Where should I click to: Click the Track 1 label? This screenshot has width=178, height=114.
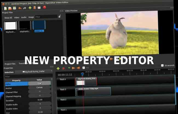64,110
